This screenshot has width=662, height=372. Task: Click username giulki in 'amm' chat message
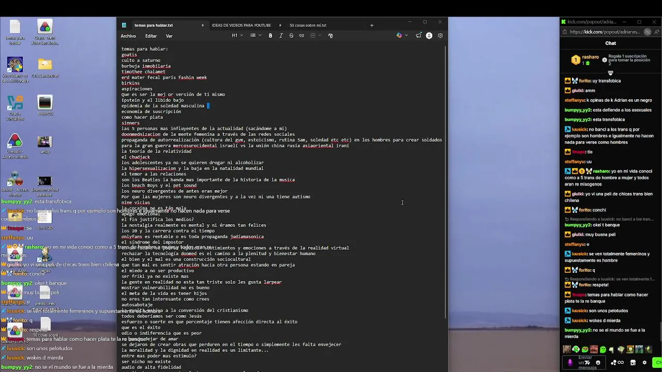(x=577, y=90)
